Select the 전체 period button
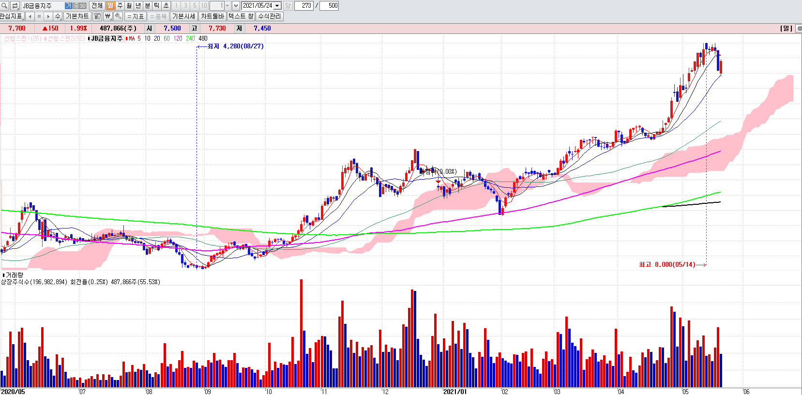Screen dimensions: 802x395 pyautogui.click(x=97, y=6)
